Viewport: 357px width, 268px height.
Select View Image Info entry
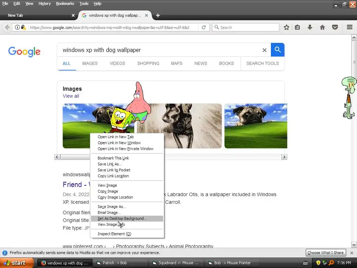127,224
